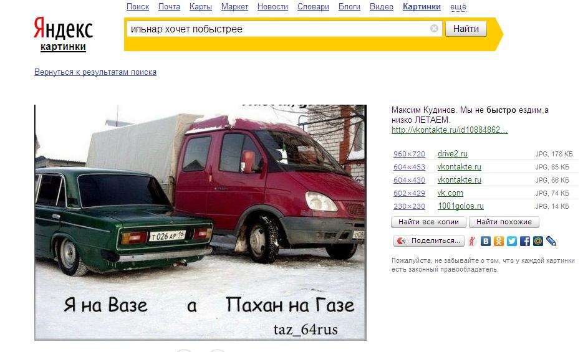Open the 'Поделиться...' share menu
Screen dimensions: 588x352
coord(428,240)
